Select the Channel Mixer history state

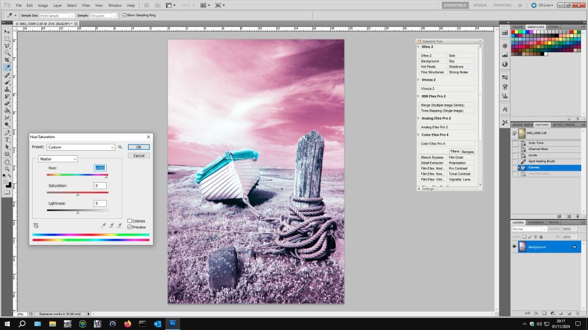click(539, 149)
